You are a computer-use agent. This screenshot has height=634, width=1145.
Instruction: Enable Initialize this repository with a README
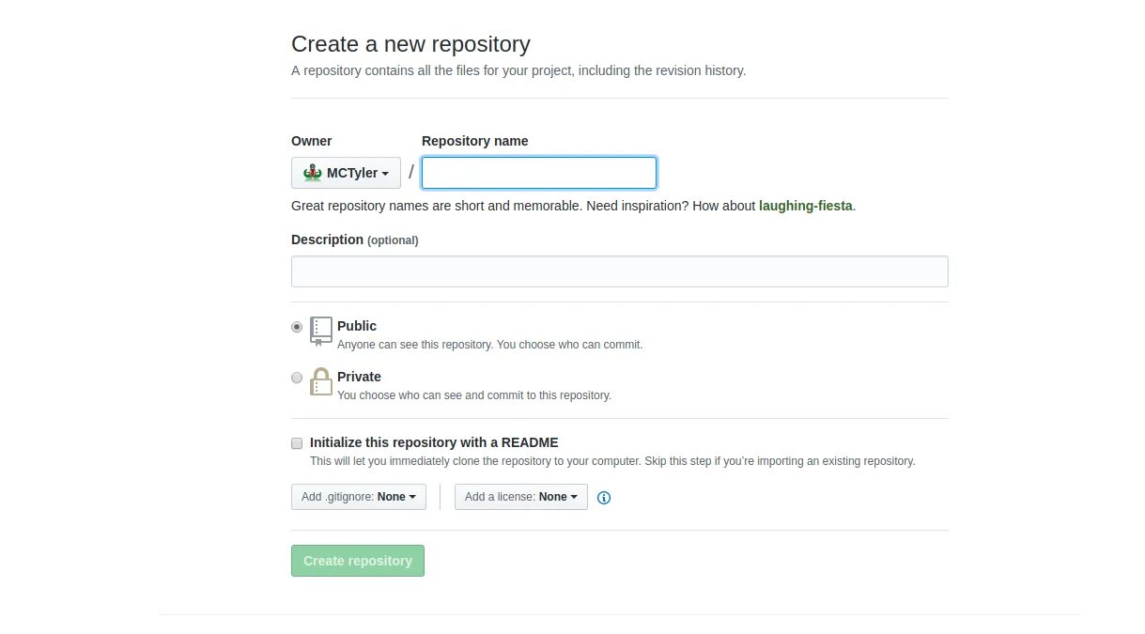tap(297, 442)
